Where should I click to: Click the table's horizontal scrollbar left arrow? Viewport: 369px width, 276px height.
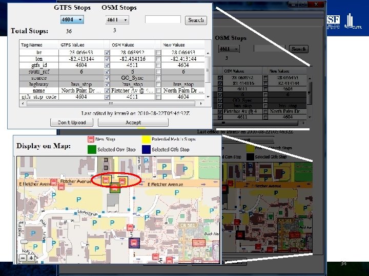23,103
